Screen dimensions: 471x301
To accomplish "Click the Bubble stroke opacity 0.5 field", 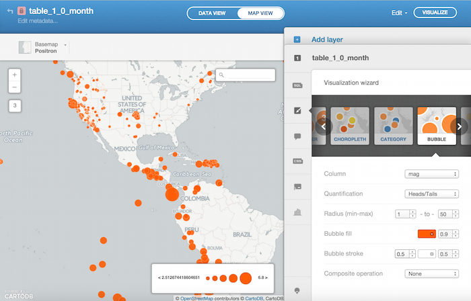I will click(x=445, y=254).
